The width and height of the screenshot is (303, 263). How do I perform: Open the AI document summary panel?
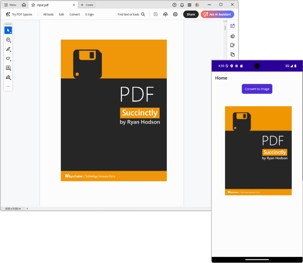point(233,25)
